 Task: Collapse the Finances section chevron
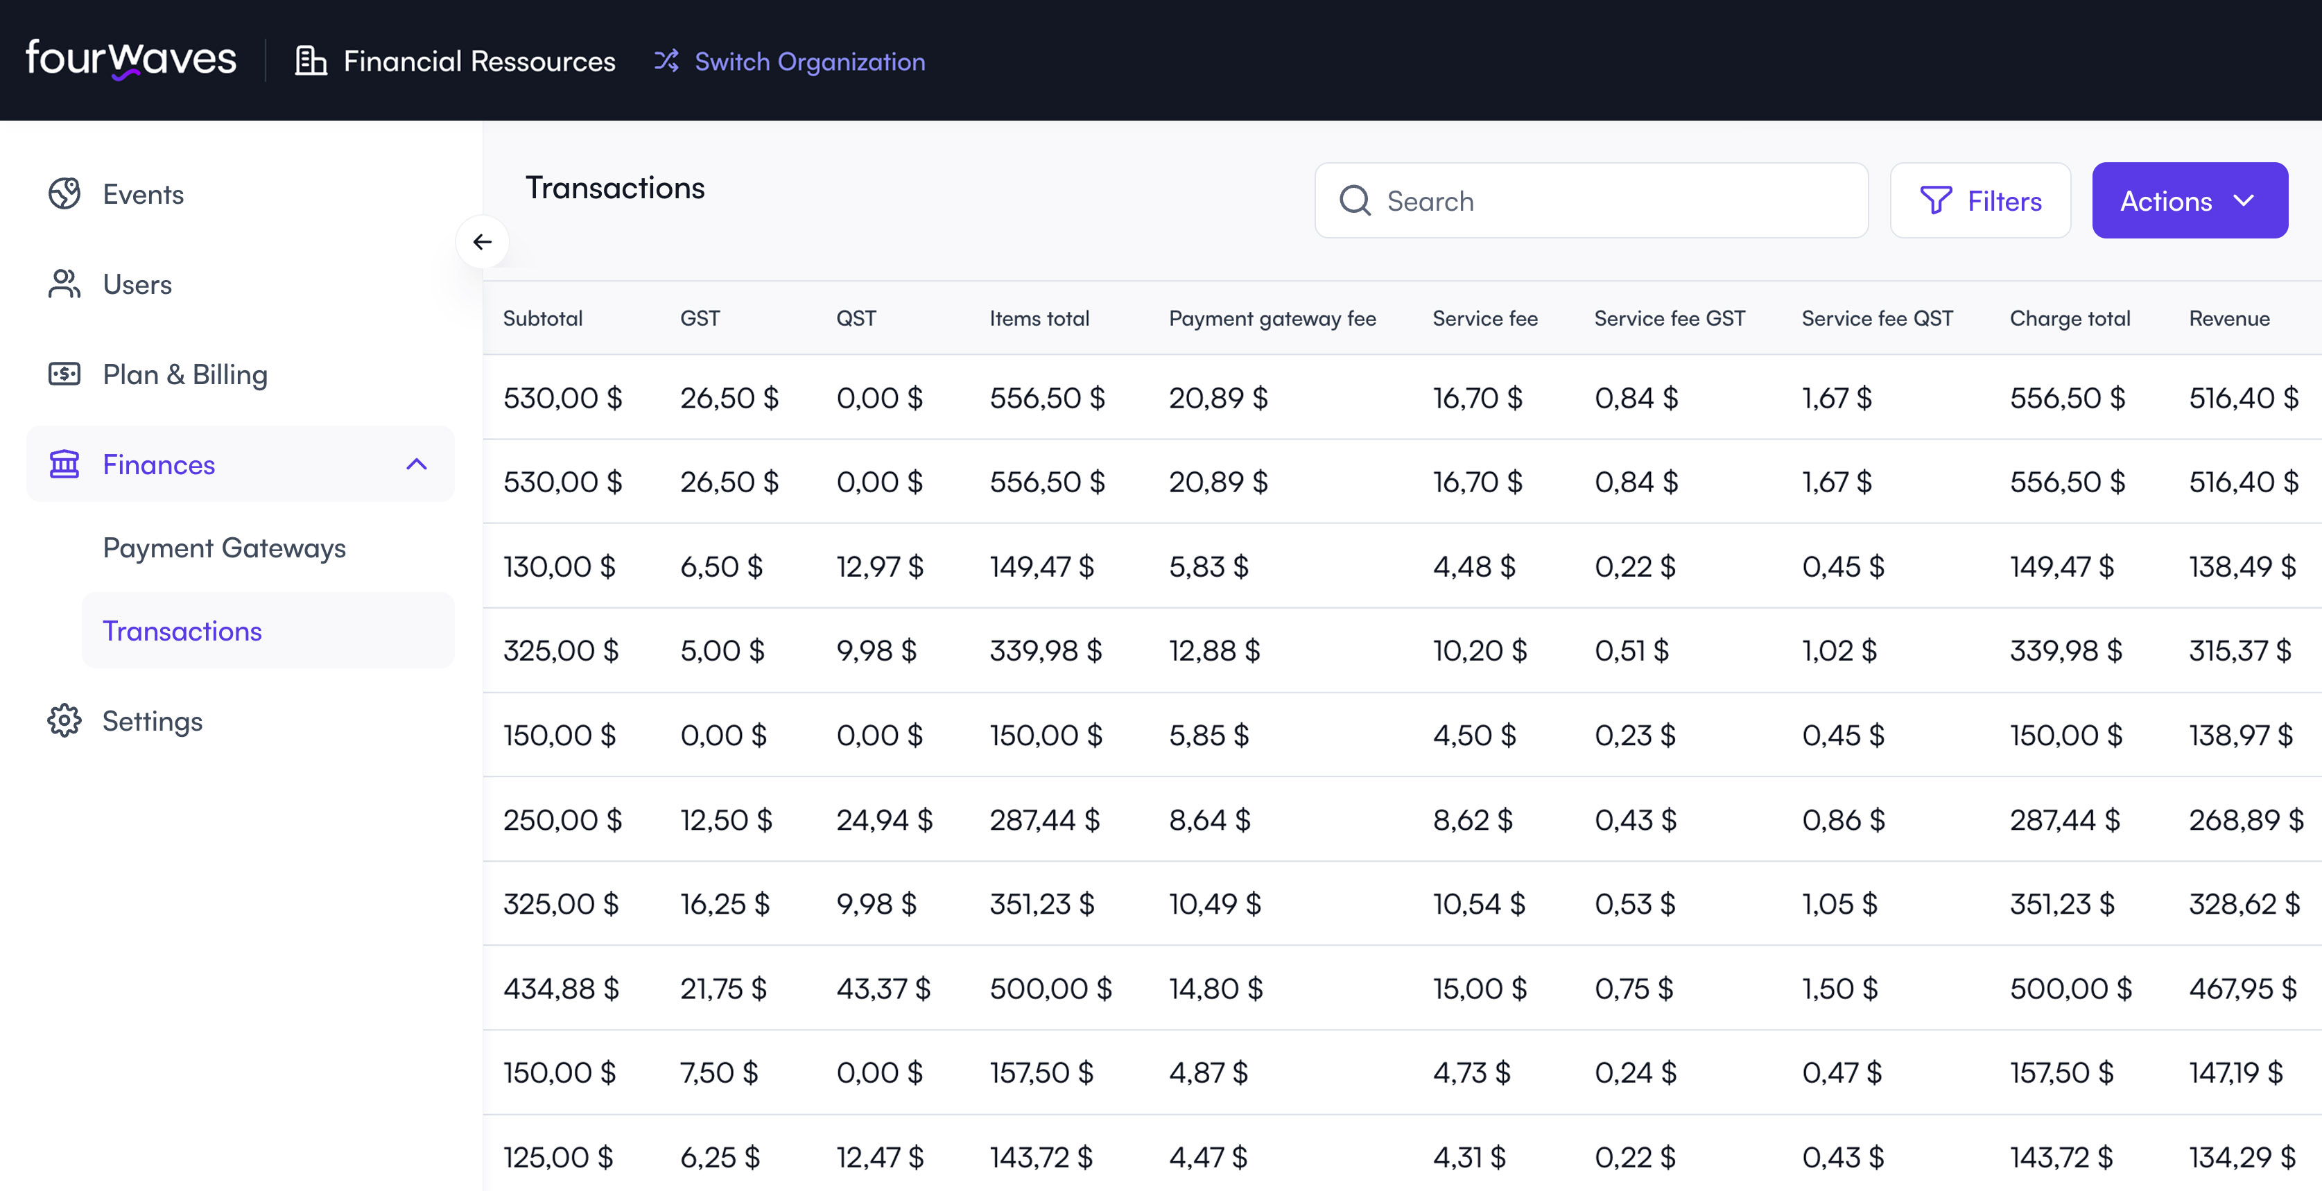[x=417, y=465]
